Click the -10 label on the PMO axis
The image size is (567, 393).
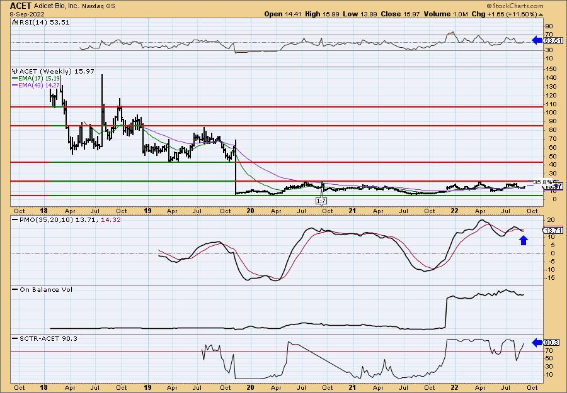tap(551, 270)
